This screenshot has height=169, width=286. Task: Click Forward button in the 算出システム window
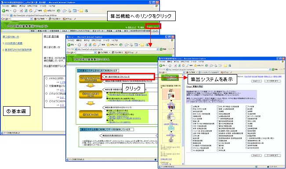click(x=170, y=65)
